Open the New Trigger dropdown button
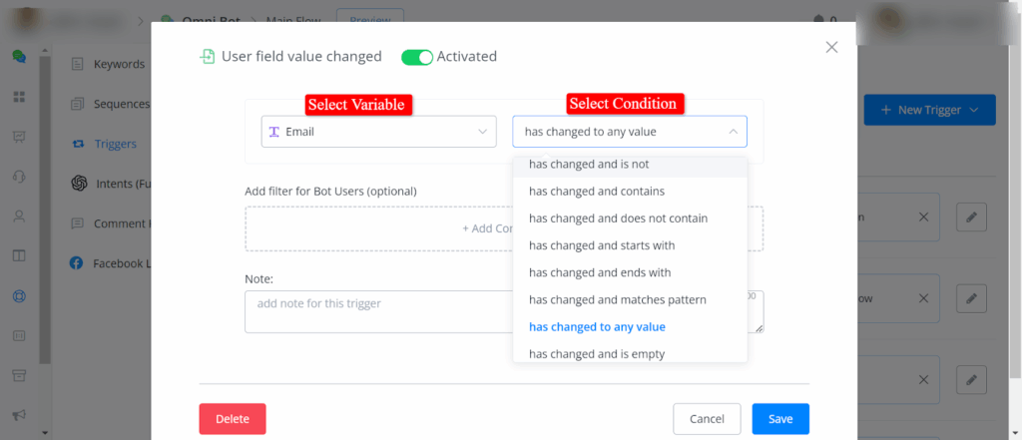The image size is (1022, 440). pyautogui.click(x=929, y=110)
